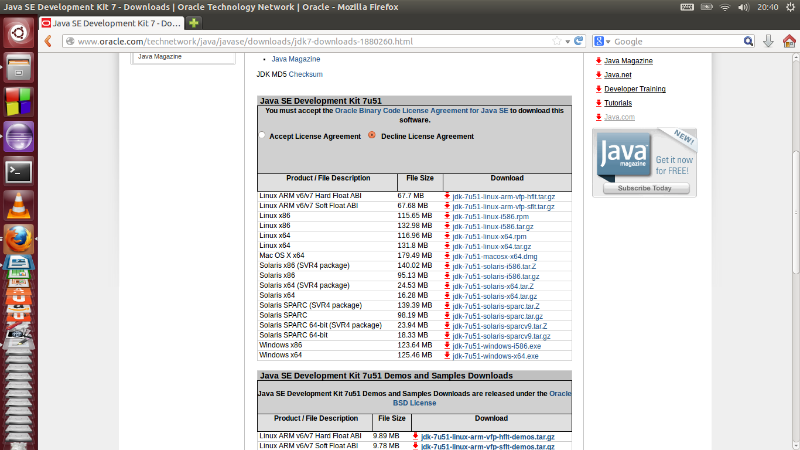Reload the page with the refresh icon
Image resolution: width=800 pixels, height=450 pixels.
point(579,41)
